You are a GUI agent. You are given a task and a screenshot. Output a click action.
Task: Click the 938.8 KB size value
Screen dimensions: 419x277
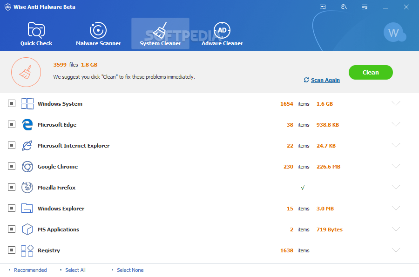328,125
